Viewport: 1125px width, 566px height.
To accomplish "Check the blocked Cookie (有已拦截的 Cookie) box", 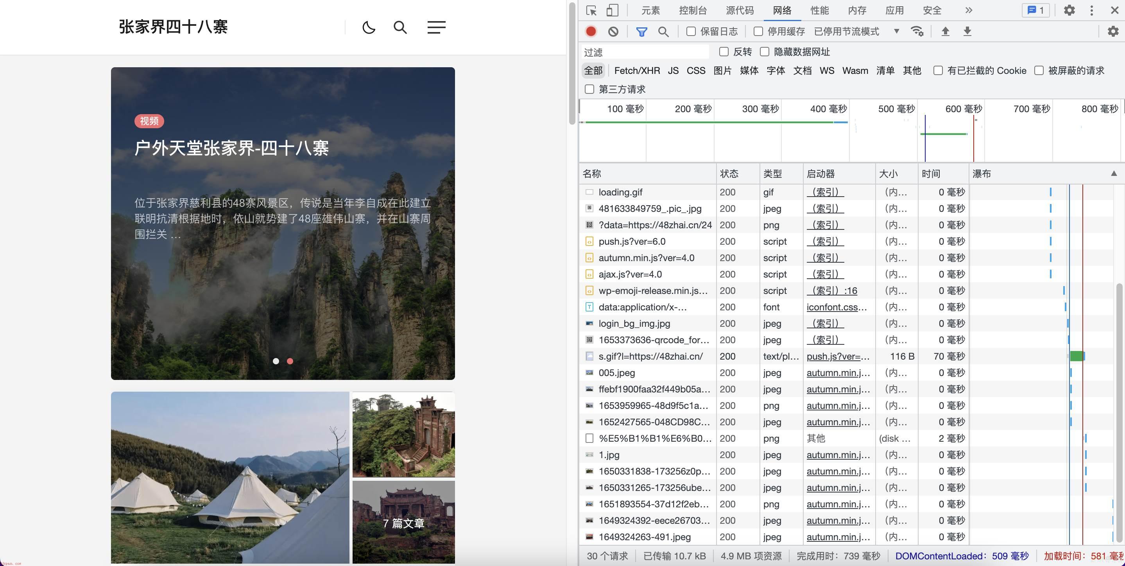I will 938,71.
